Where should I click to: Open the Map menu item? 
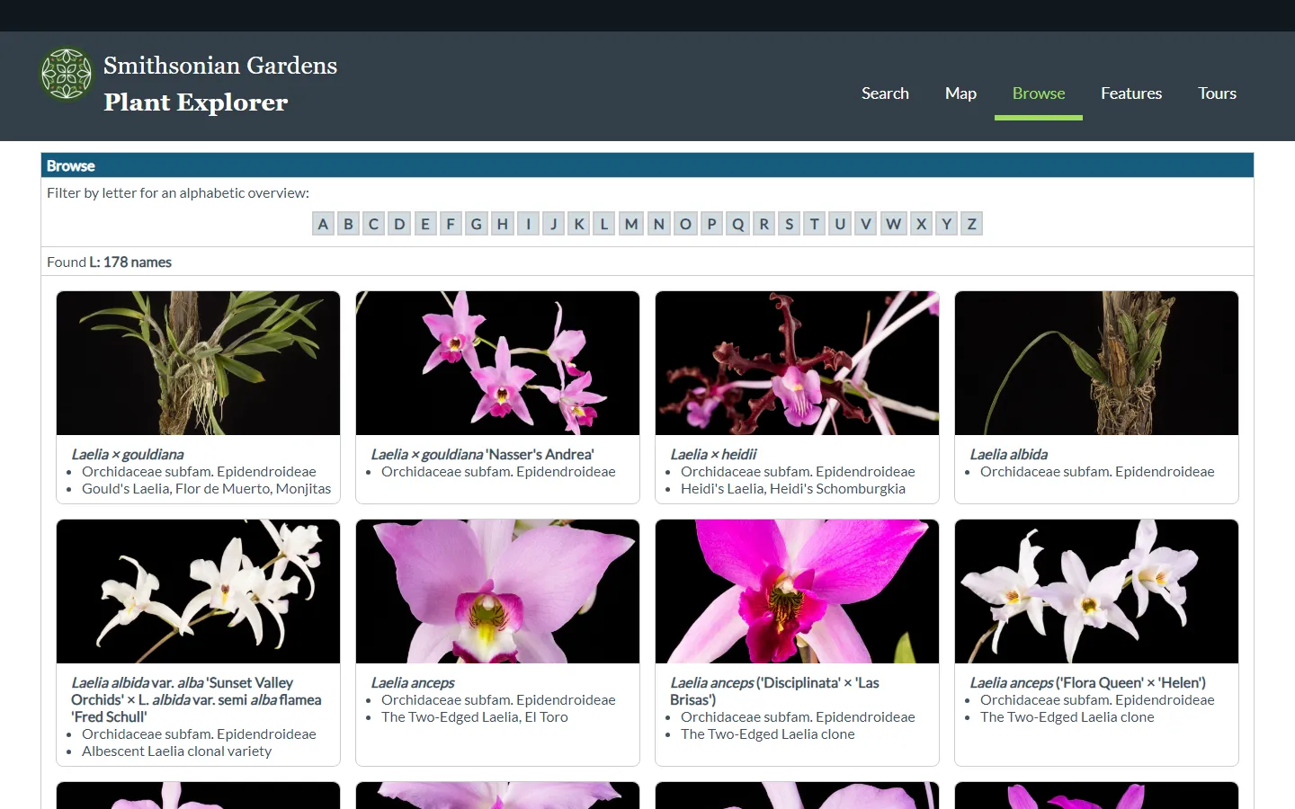960,93
